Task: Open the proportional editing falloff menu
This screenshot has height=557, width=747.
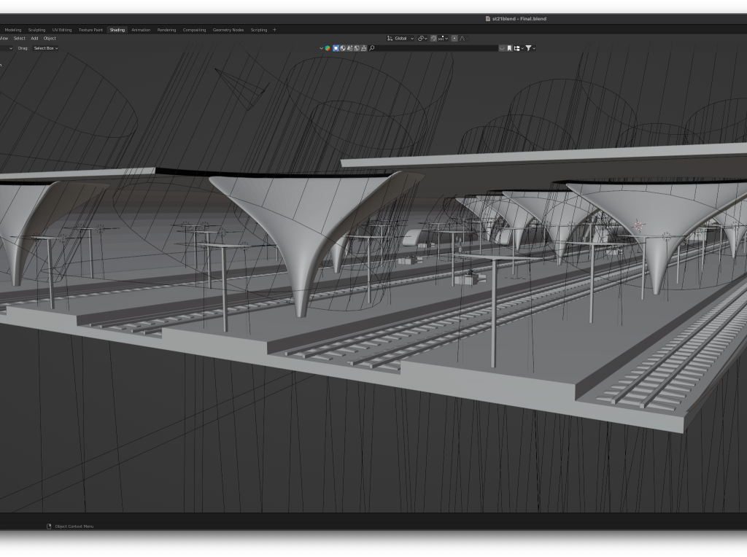Action: point(462,39)
